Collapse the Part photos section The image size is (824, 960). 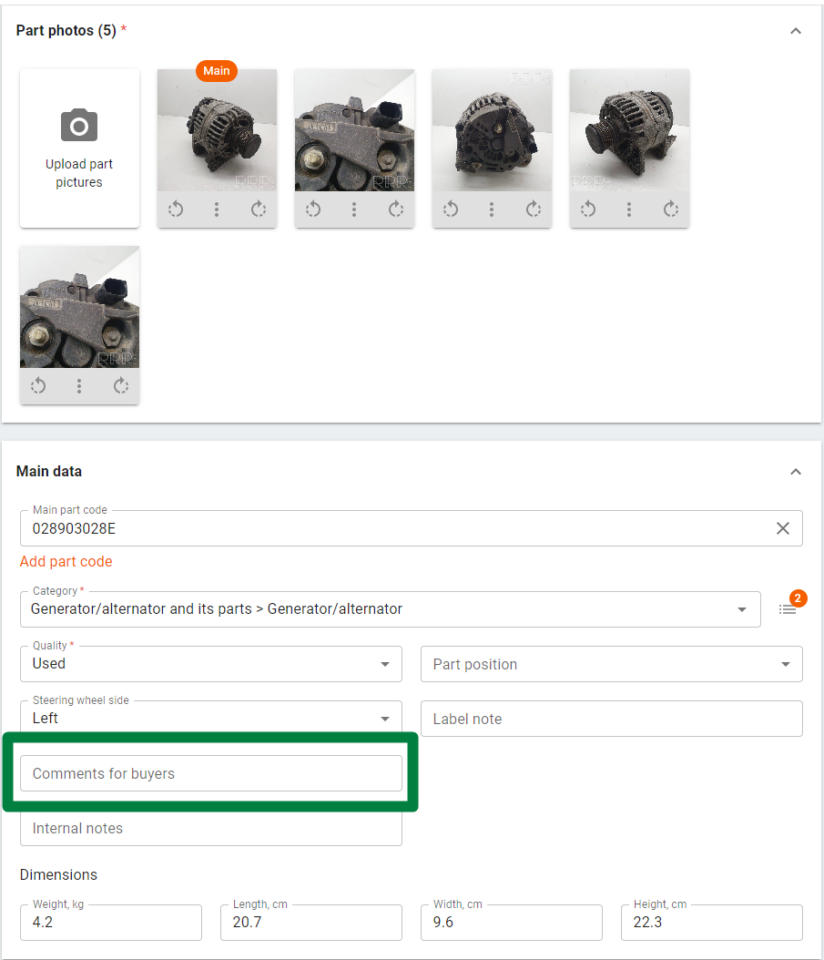point(796,31)
